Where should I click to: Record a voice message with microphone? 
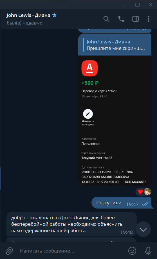(148, 251)
